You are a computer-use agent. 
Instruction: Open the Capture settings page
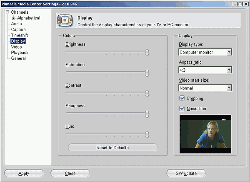pyautogui.click(x=18, y=29)
